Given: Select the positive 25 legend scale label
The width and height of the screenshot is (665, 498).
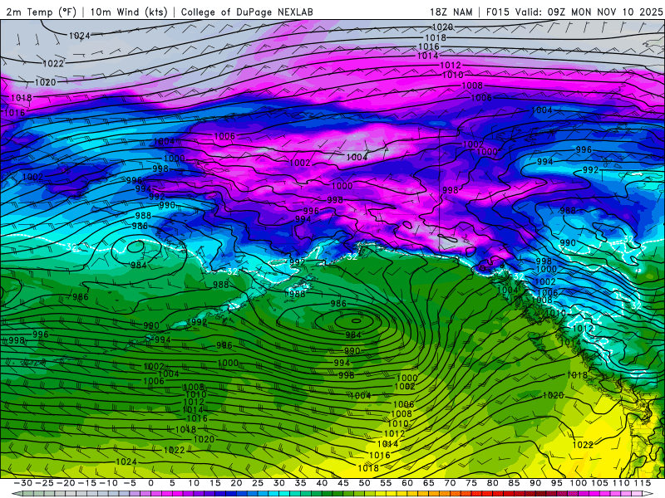Looking at the screenshot, I should pyautogui.click(x=258, y=483).
